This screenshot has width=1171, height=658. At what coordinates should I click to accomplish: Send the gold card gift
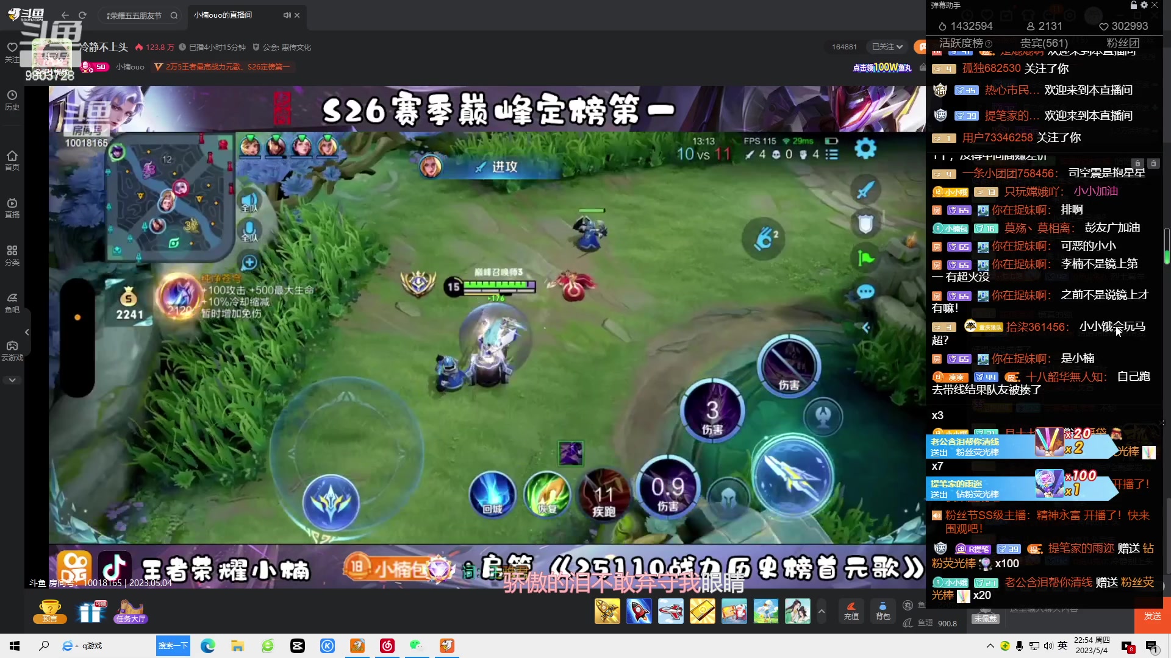[x=702, y=611]
